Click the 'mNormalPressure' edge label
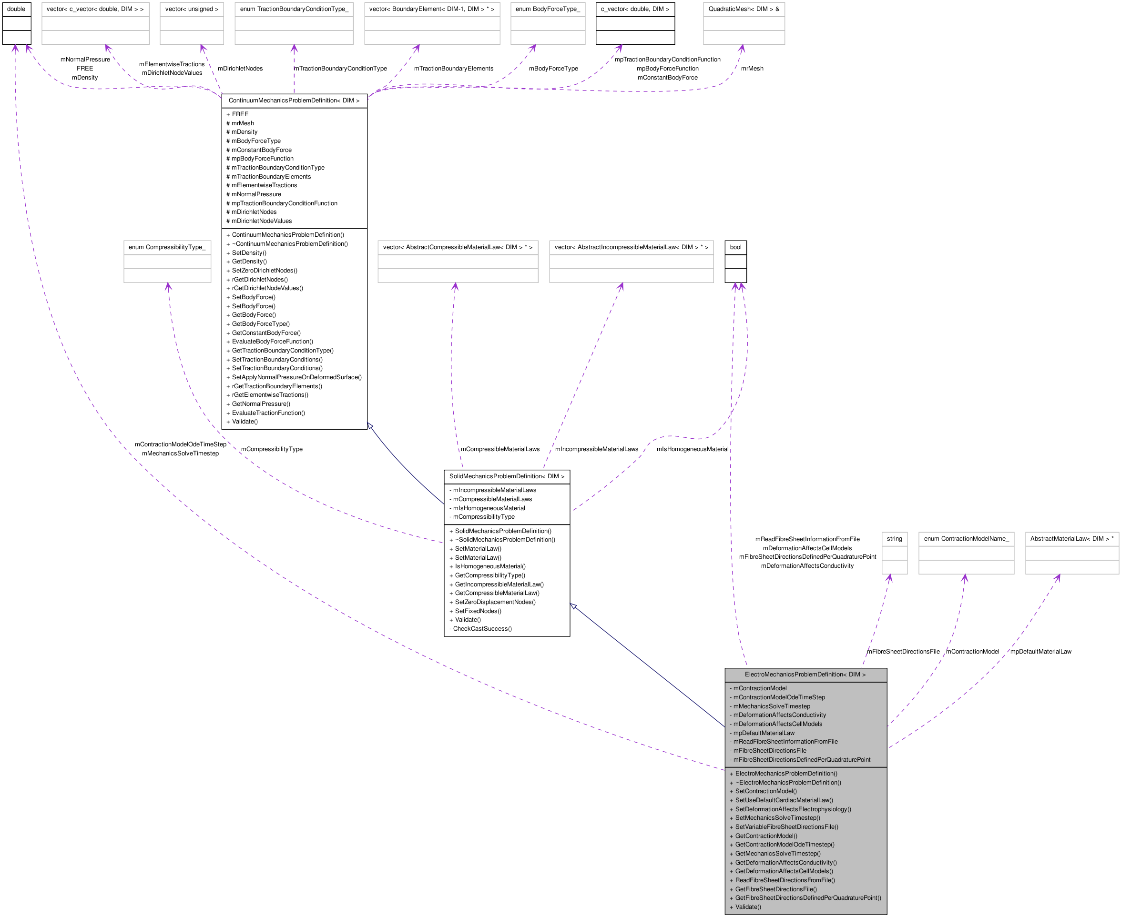This screenshot has height=917, width=1121. click(85, 60)
